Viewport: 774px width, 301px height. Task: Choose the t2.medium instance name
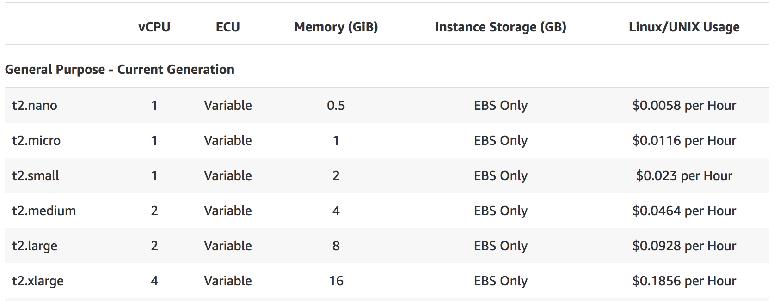click(44, 211)
